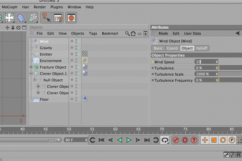Select the Environment pencil tag icon
This screenshot has height=161, width=242.
tap(85, 60)
